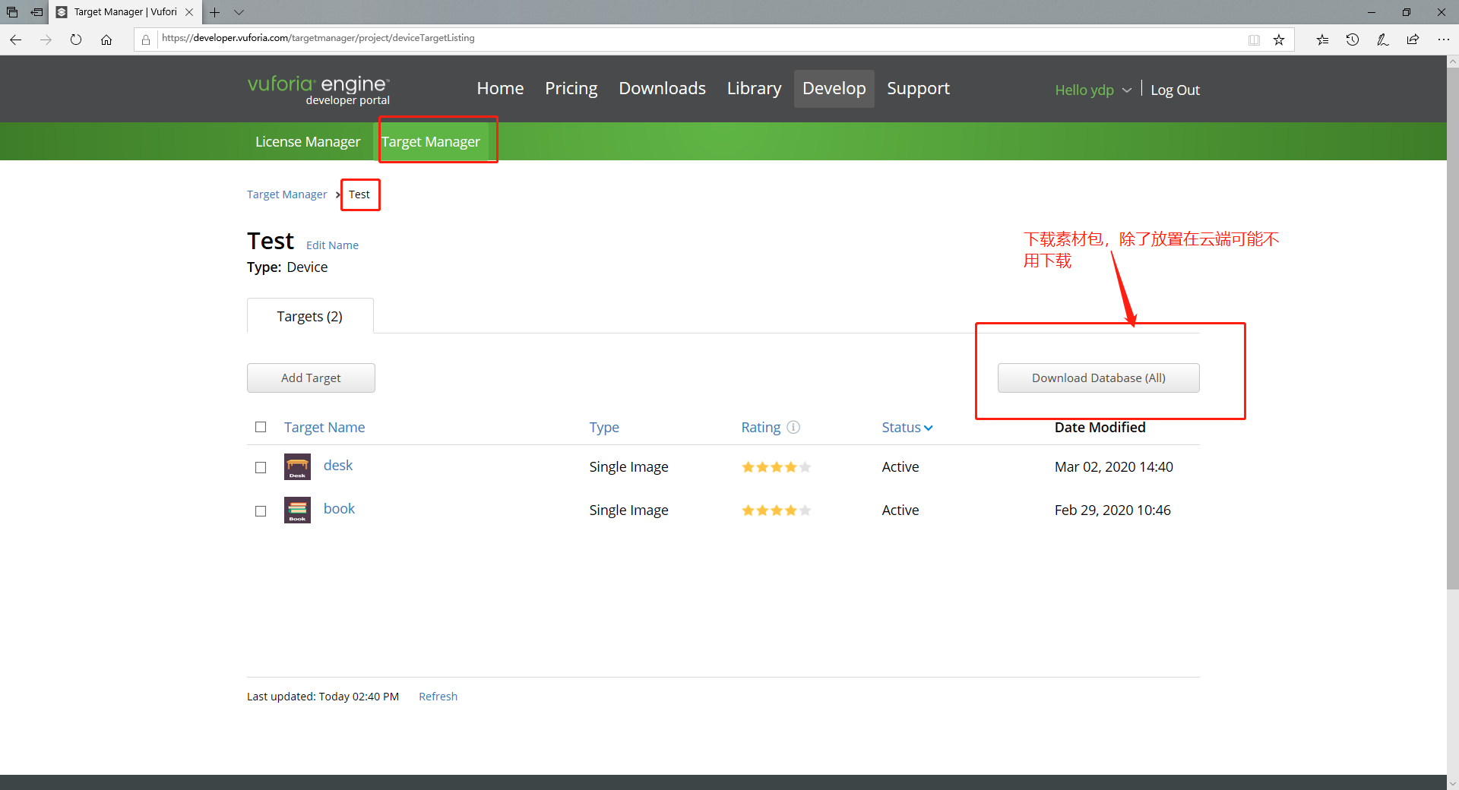
Task: Open new tab with plus icon
Action: pyautogui.click(x=215, y=12)
